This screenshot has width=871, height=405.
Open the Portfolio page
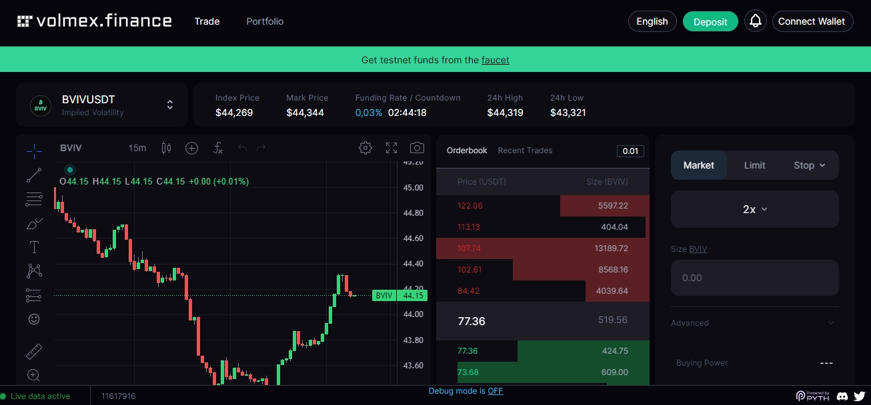[265, 21]
